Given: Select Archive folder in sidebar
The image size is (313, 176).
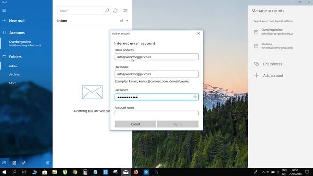Looking at the screenshot, I should pyautogui.click(x=14, y=74).
